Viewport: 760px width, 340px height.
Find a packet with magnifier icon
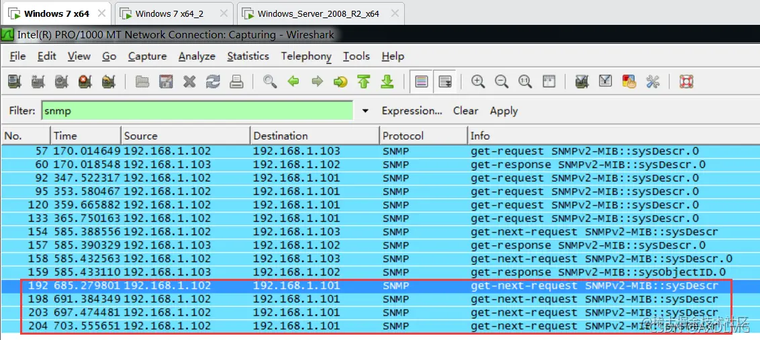[270, 81]
